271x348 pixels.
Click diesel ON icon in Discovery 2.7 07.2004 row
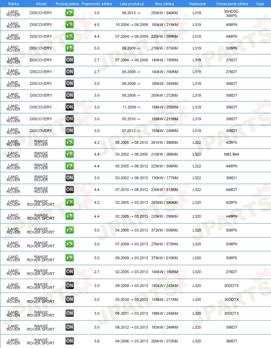[x=69, y=60]
